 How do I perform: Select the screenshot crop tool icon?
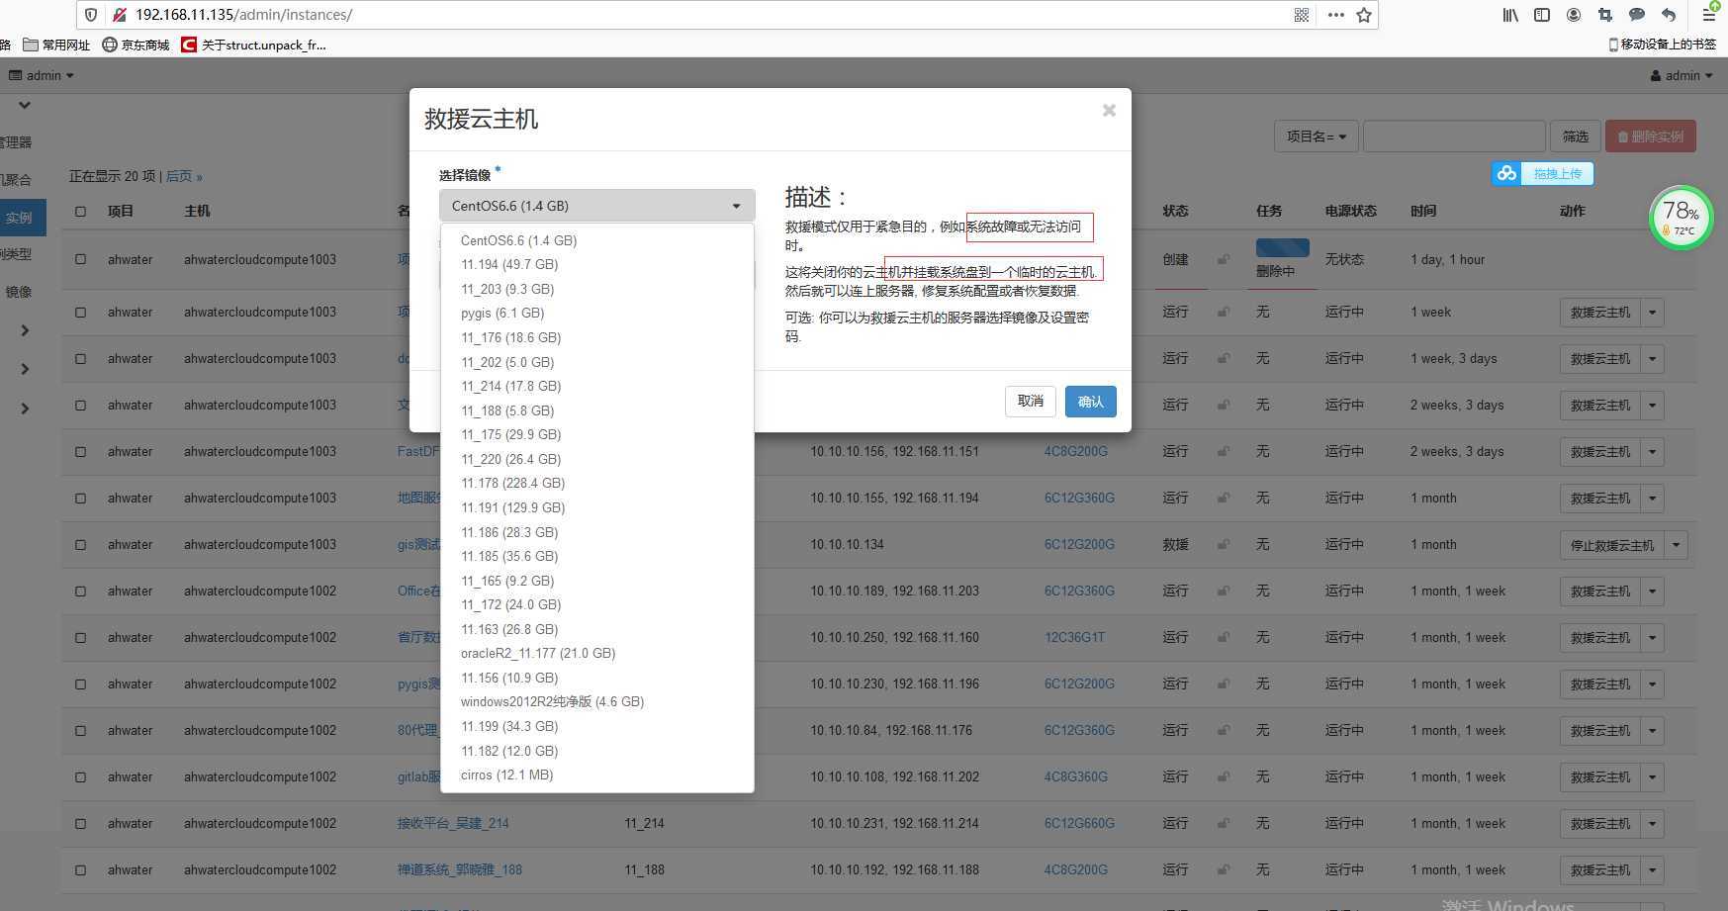[1605, 15]
